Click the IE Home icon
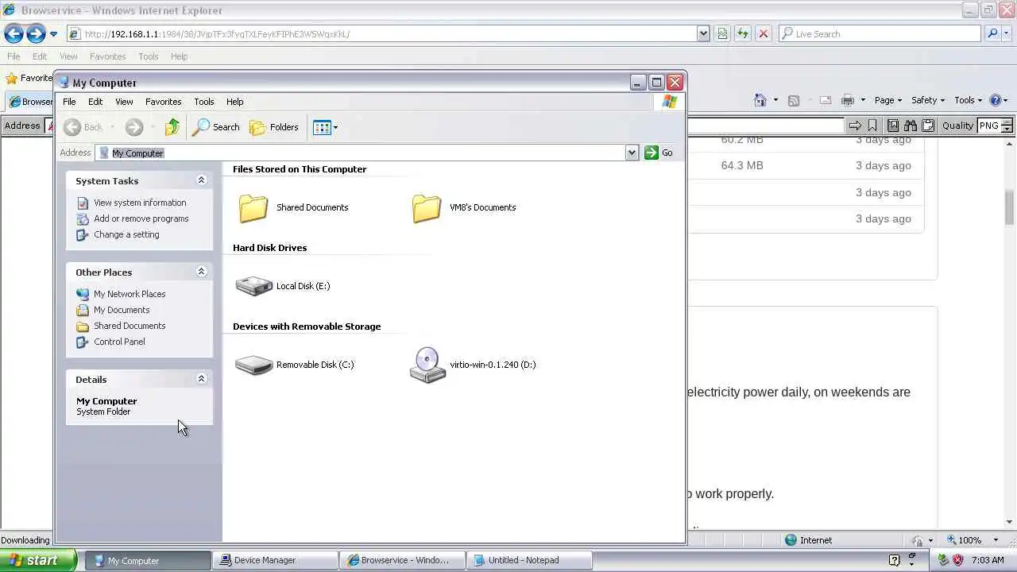Image resolution: width=1017 pixels, height=572 pixels. 760,100
